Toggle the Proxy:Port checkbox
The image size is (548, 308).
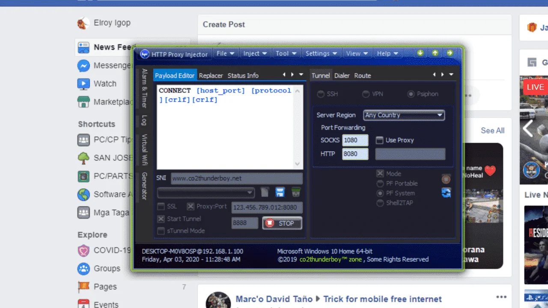(x=191, y=207)
